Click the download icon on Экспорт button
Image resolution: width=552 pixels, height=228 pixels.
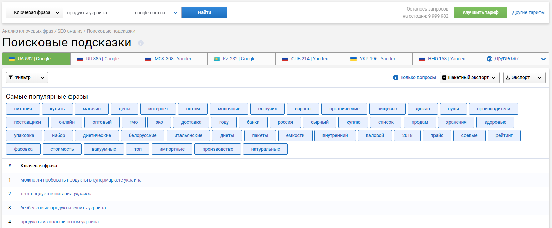508,78
